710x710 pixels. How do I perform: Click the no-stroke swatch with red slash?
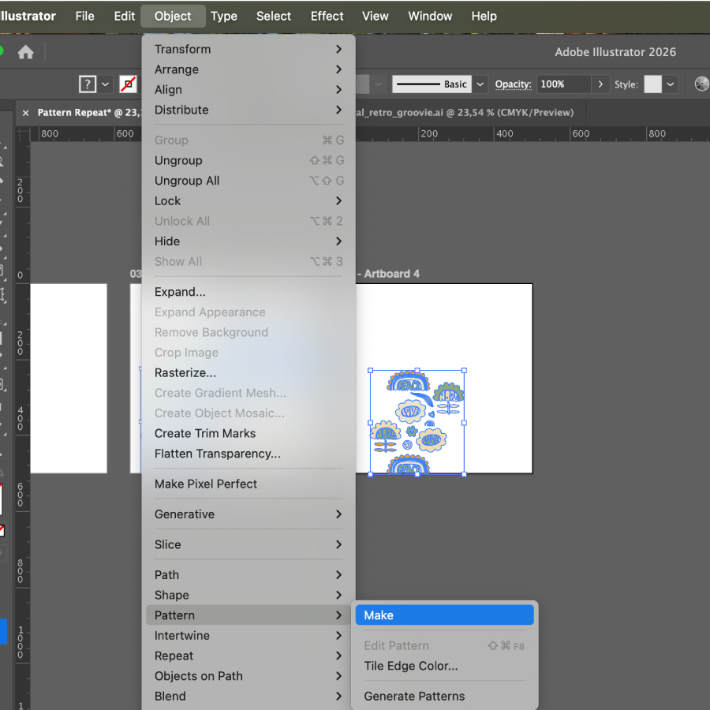(x=128, y=84)
